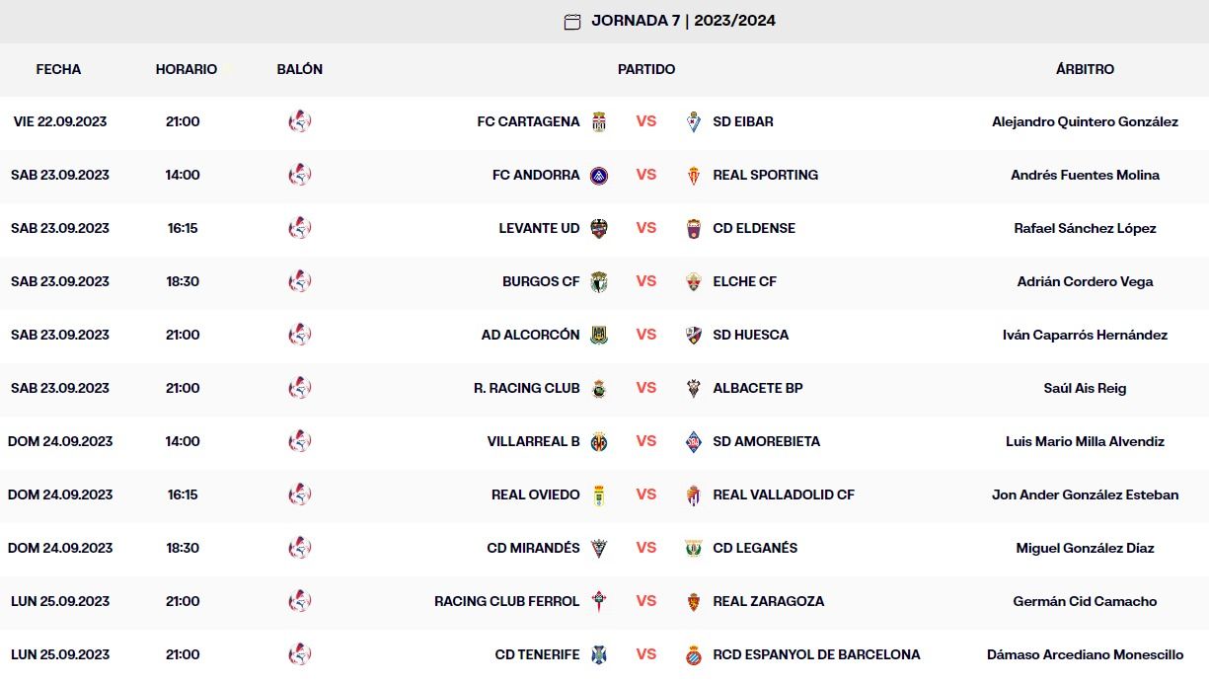Click the Real Sporting club crest
This screenshot has height=684, width=1209.
[x=694, y=176]
